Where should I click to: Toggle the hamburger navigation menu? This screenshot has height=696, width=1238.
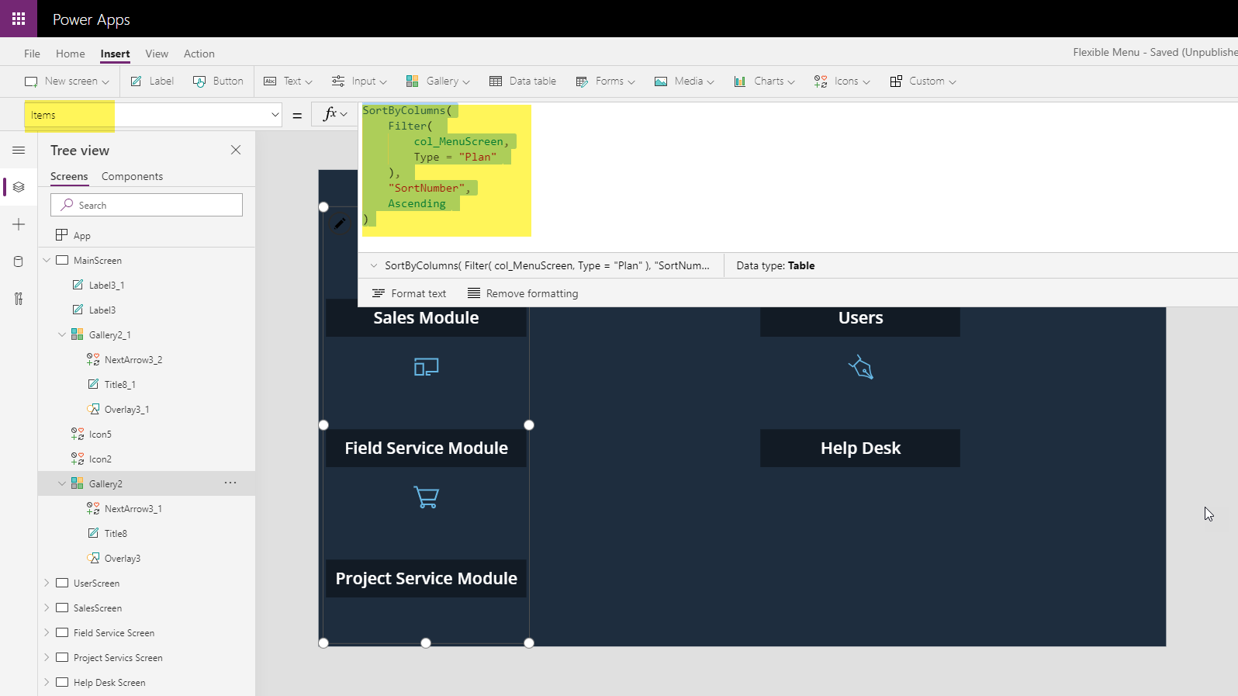click(x=19, y=150)
